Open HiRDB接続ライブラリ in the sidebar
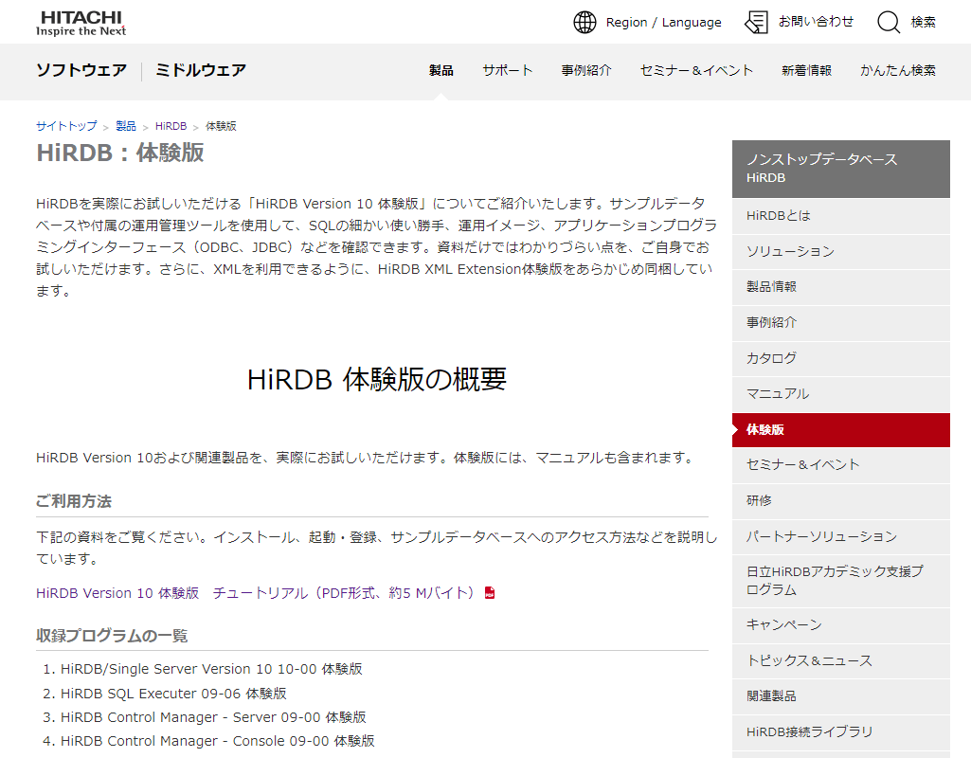Image resolution: width=971 pixels, height=758 pixels. (x=841, y=732)
